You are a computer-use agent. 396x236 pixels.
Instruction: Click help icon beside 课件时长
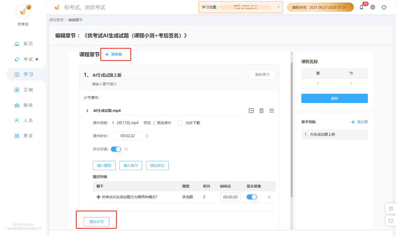(147, 136)
